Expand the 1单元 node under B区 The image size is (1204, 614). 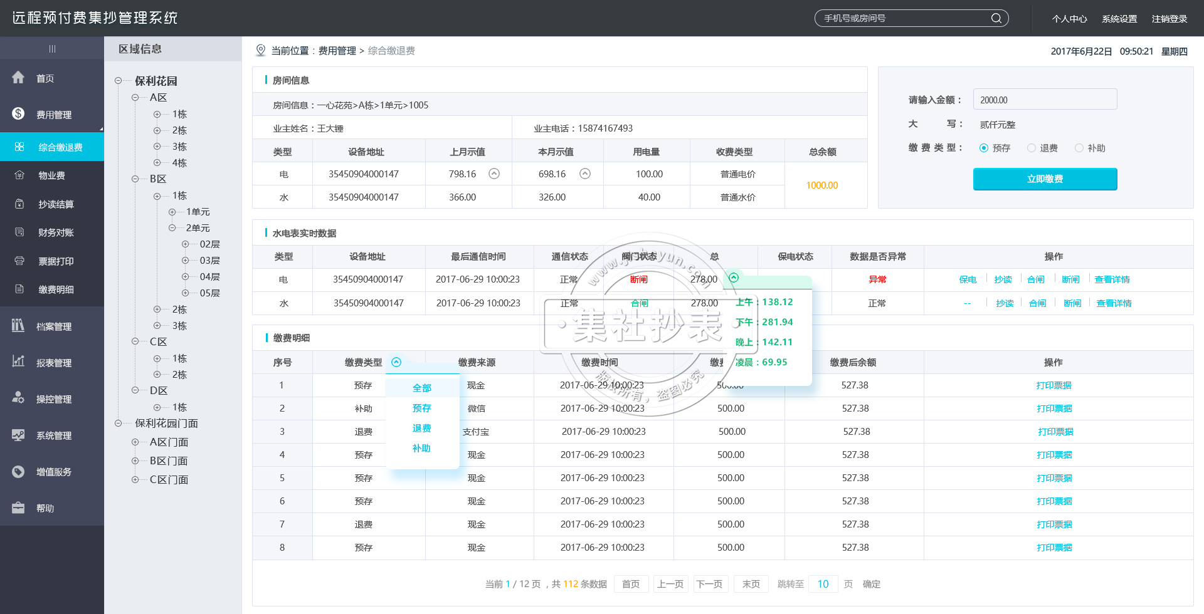(172, 212)
